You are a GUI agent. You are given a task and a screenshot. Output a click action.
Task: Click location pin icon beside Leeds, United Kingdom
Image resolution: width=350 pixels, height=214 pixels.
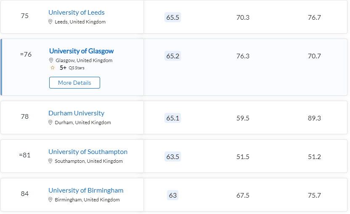tap(50, 22)
